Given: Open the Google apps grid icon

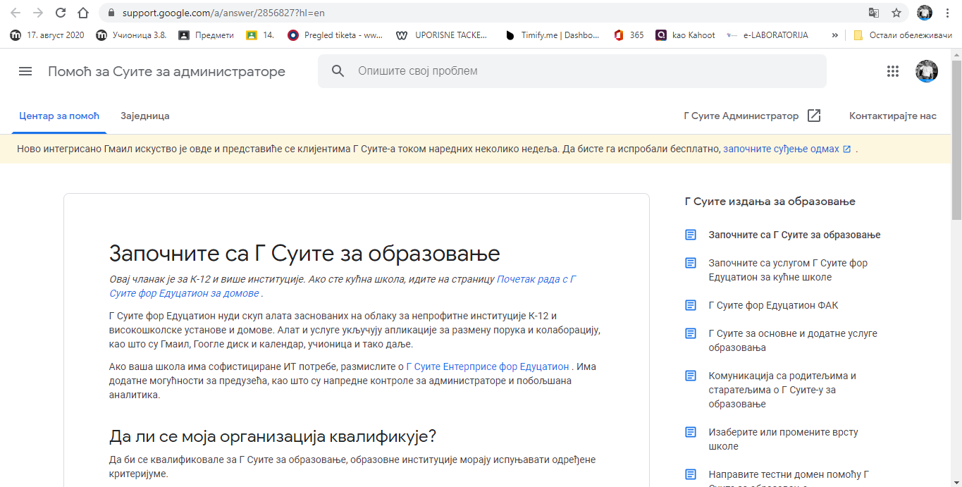Looking at the screenshot, I should click(x=893, y=71).
